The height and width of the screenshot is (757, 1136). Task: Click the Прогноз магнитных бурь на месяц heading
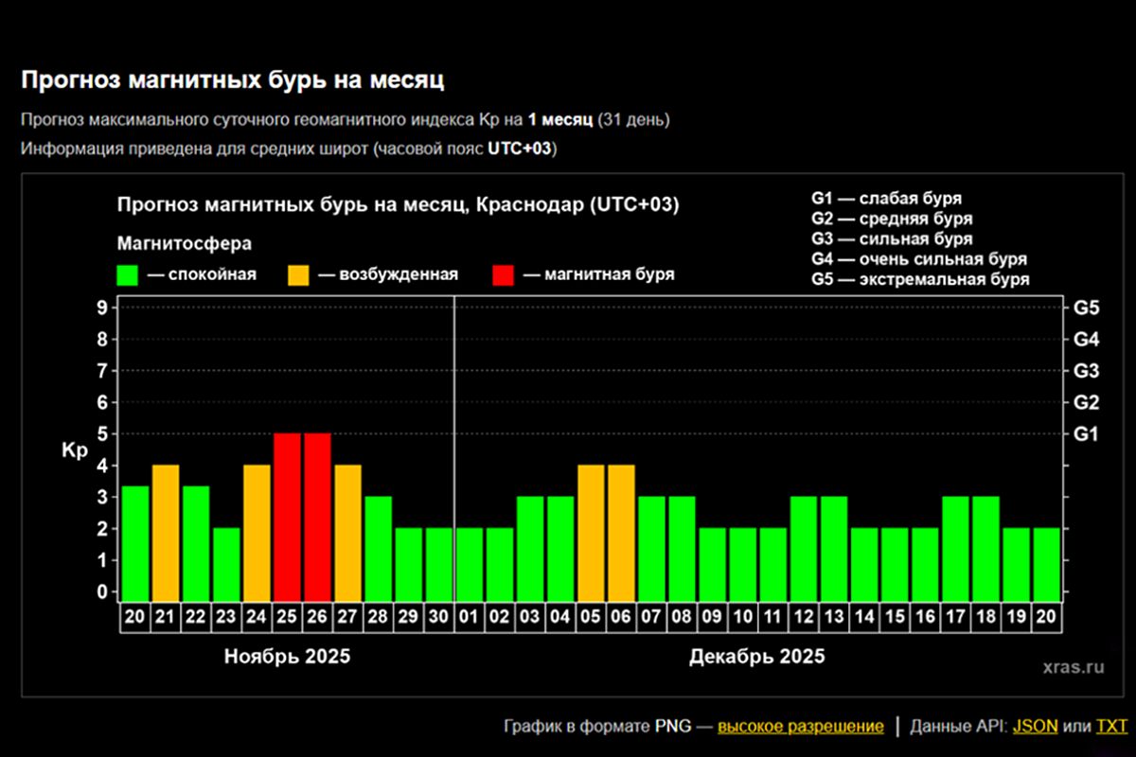233,80
